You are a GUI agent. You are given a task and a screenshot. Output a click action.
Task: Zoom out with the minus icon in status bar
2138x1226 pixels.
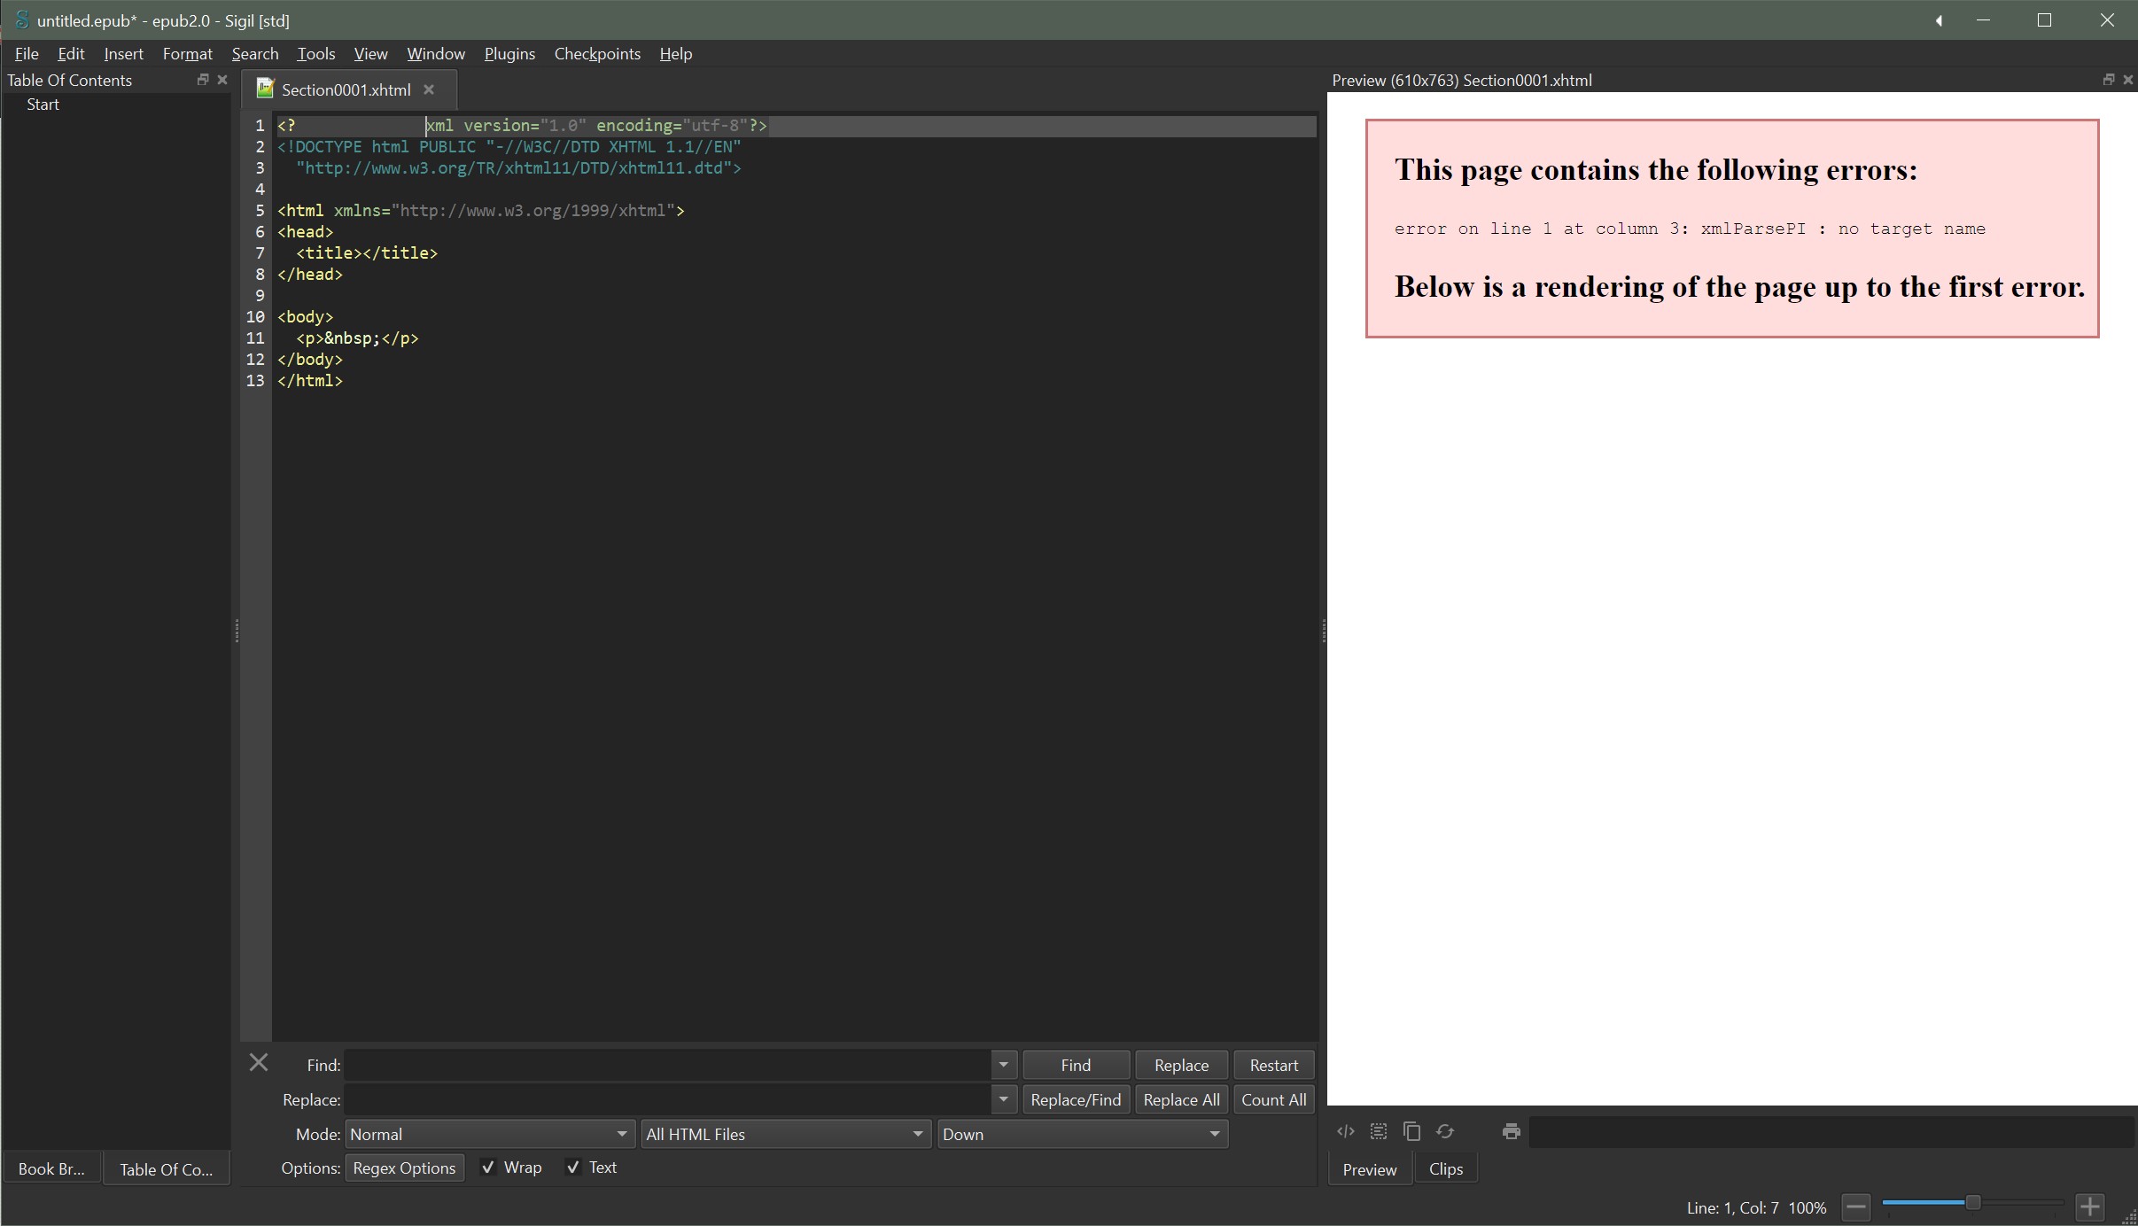tap(1855, 1207)
